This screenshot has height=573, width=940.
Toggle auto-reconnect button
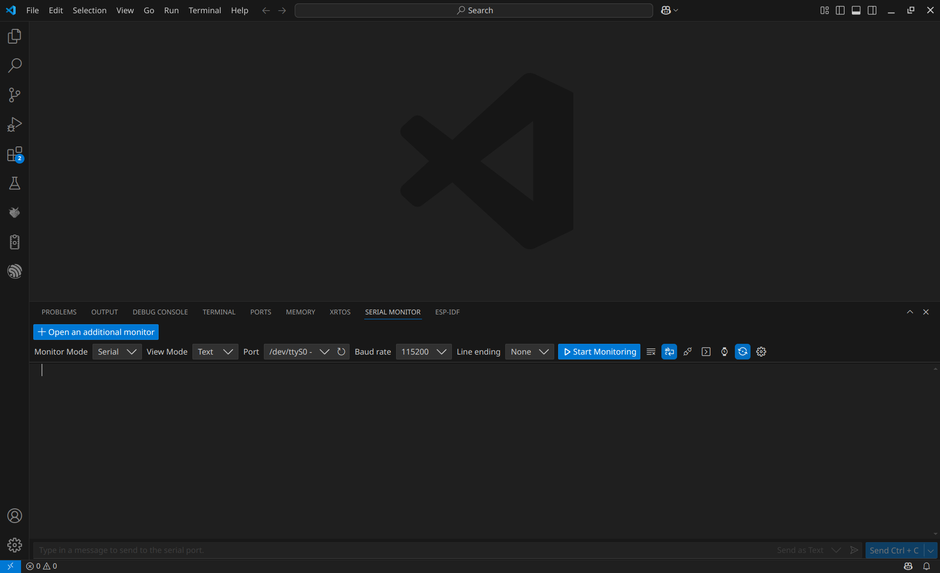743,352
